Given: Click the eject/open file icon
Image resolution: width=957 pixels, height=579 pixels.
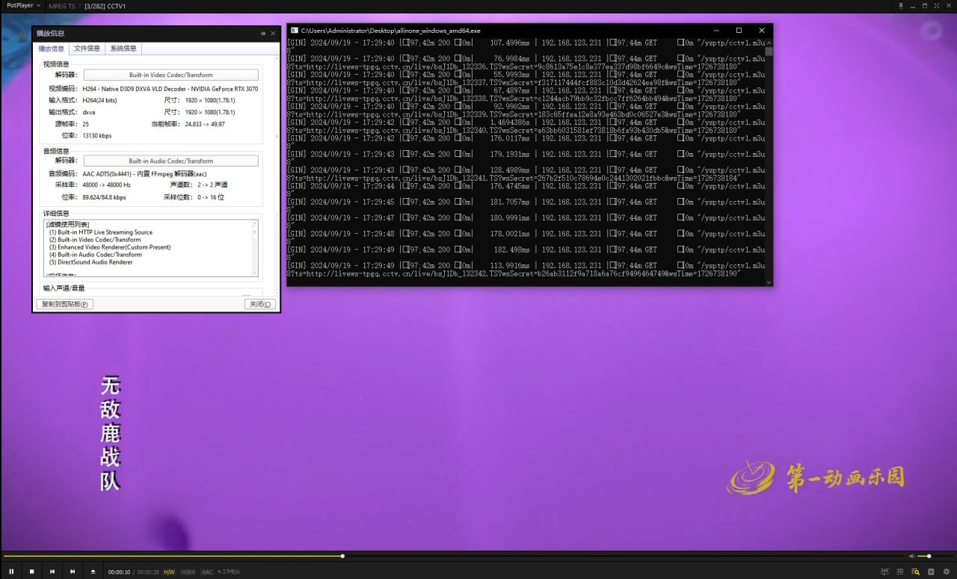Looking at the screenshot, I should point(93,572).
